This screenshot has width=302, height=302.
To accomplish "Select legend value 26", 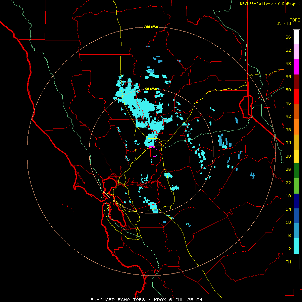I will coord(288,169).
